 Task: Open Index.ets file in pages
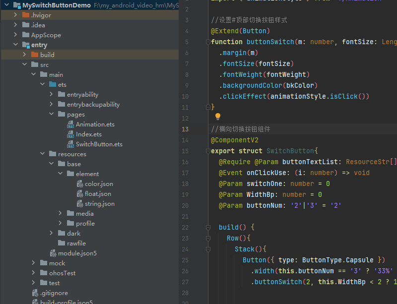89,134
